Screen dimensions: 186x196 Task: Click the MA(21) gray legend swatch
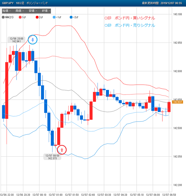[3, 17]
